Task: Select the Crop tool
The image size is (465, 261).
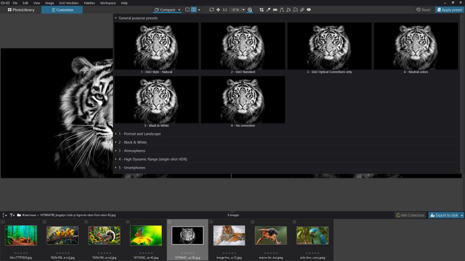Action: click(262, 10)
